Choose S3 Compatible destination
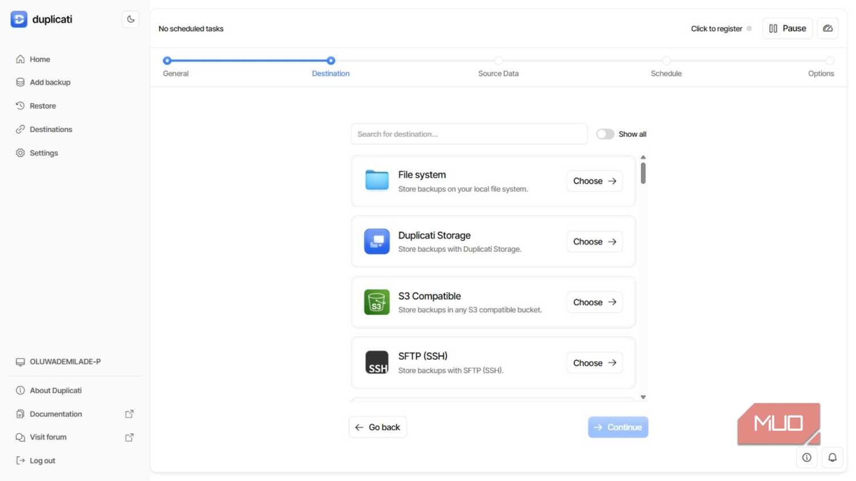The width and height of the screenshot is (856, 481). (x=594, y=302)
